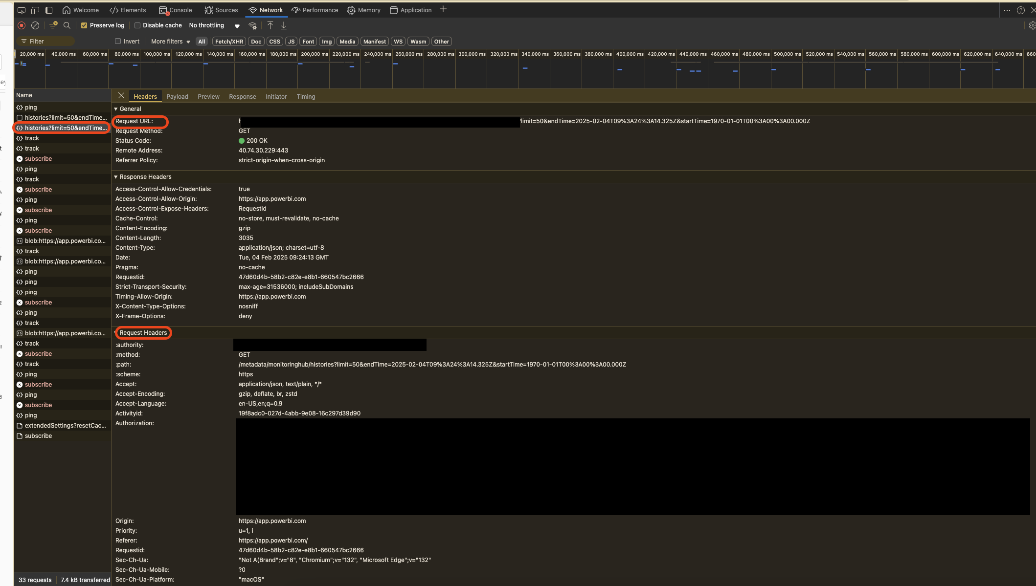
Task: Clear the network log
Action: (35, 25)
